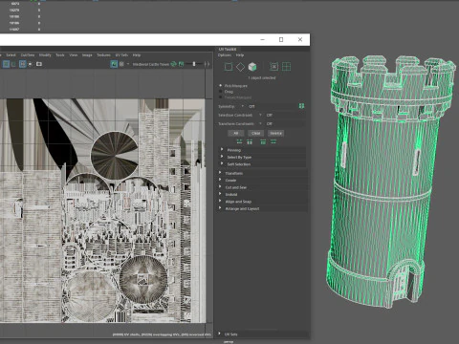Click the Clear selection button
The height and width of the screenshot is (344, 459).
(256, 133)
